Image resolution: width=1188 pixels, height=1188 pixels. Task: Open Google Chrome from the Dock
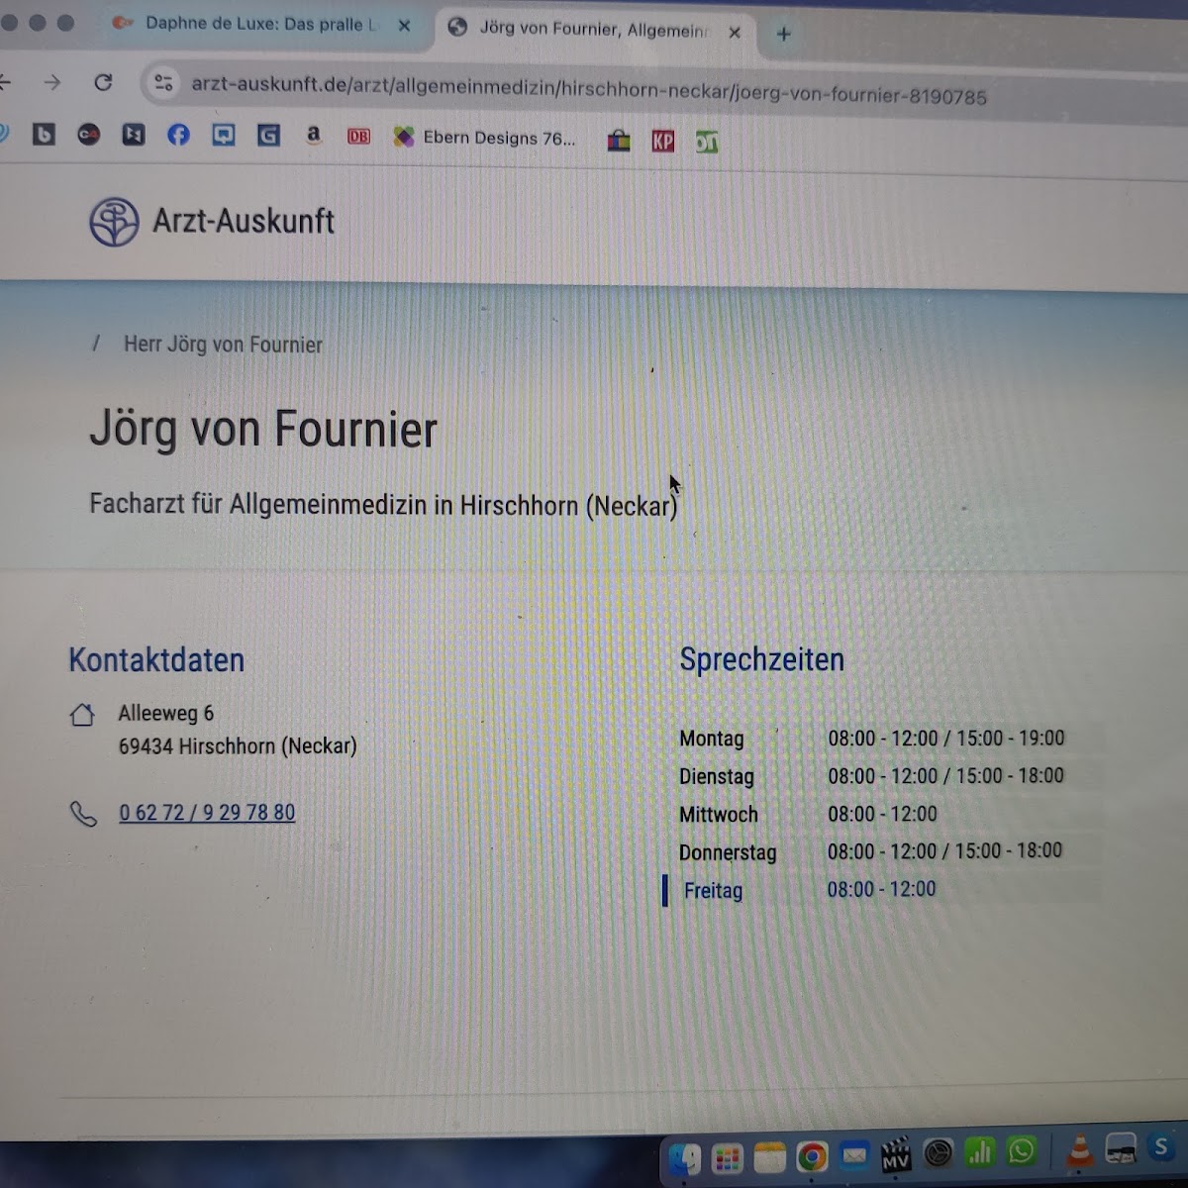(812, 1155)
